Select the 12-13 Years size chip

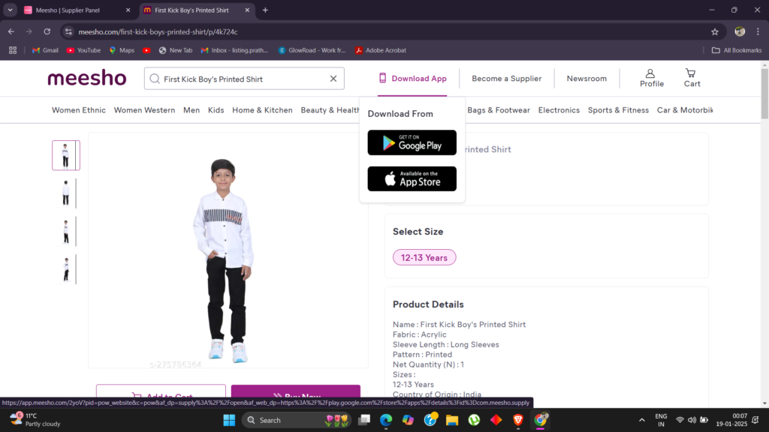424,258
